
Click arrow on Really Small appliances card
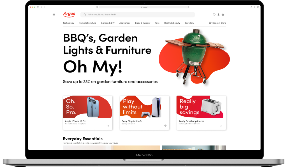coord(221,126)
